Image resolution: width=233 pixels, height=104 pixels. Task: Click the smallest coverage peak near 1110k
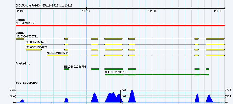click(x=21, y=101)
